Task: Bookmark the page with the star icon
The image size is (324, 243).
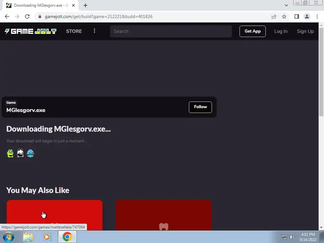Action: pyautogui.click(x=284, y=16)
